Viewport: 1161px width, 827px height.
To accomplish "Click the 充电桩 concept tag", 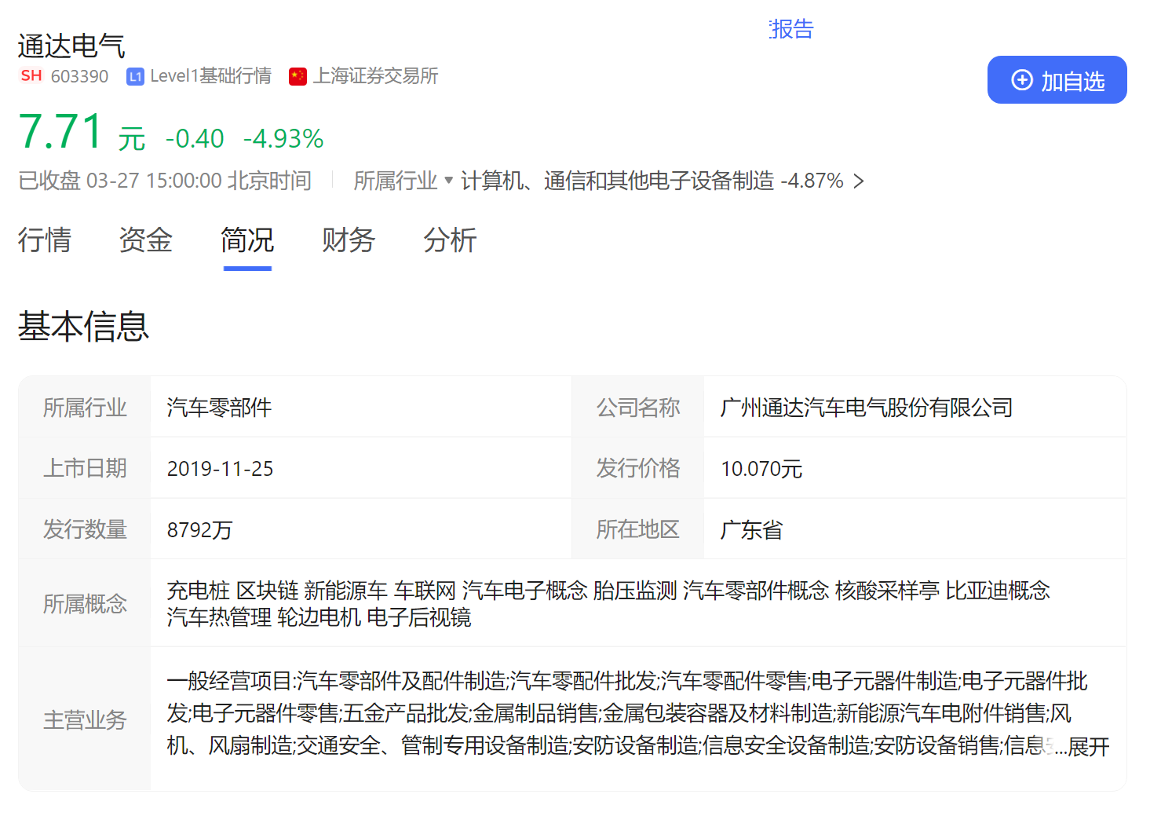I will (198, 591).
